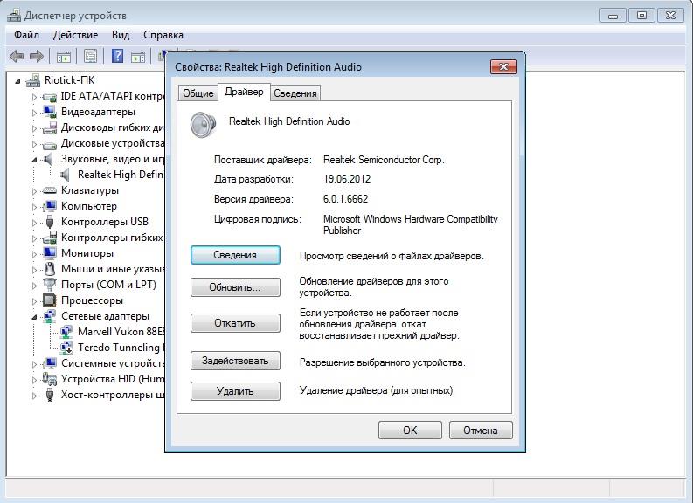Image resolution: width=693 pixels, height=503 pixels.
Task: Expand the Видеоадаптеры tree node
Action: (35, 112)
